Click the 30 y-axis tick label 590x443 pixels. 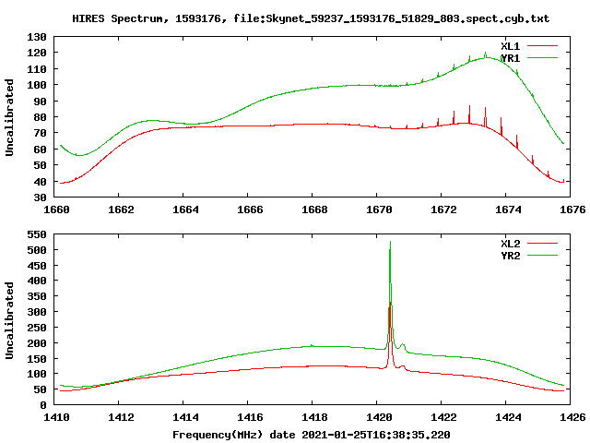[x=41, y=198]
